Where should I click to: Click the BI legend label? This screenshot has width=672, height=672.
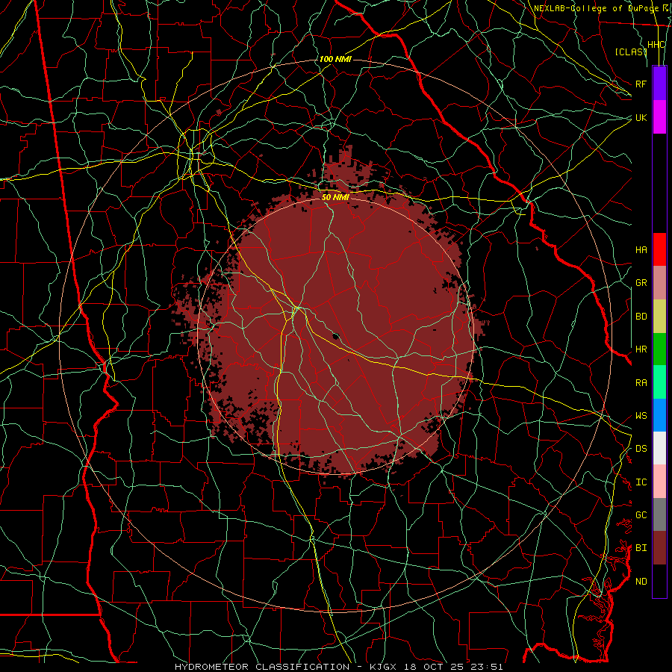(x=641, y=548)
